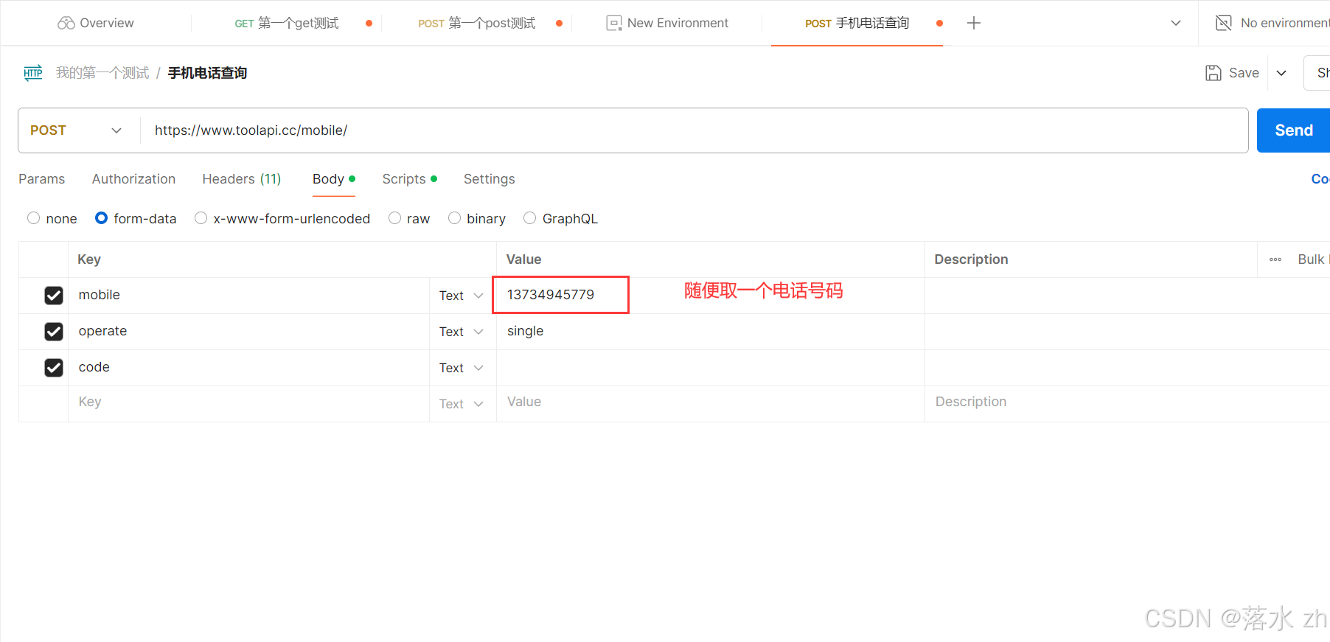Click the code key cell
The height and width of the screenshot is (642, 1330).
coord(249,367)
